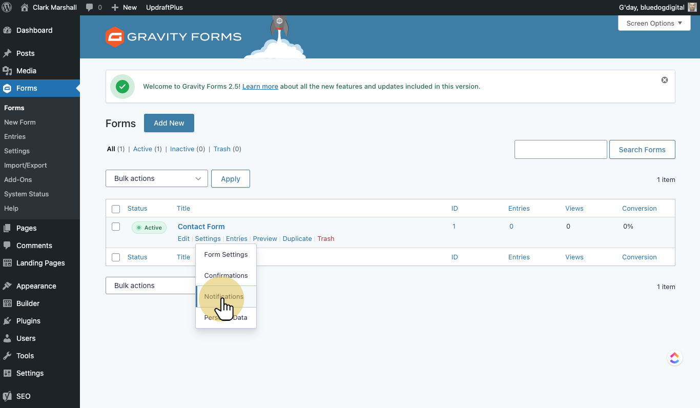Sort by the Entries column header at top

tap(519, 209)
